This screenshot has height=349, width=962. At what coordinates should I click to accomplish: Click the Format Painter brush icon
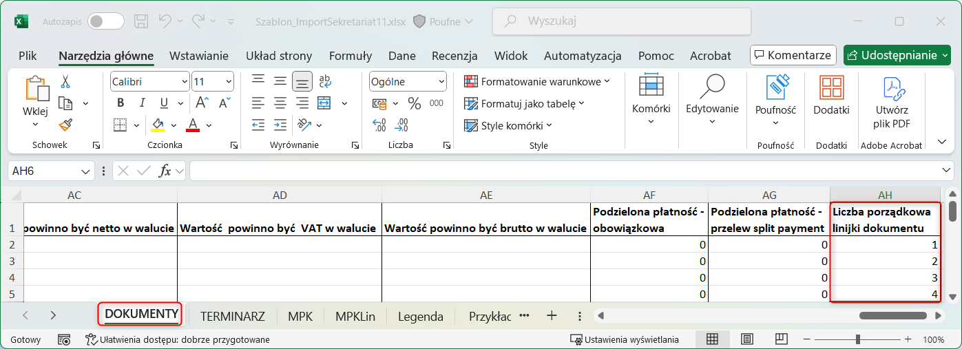pyautogui.click(x=65, y=125)
